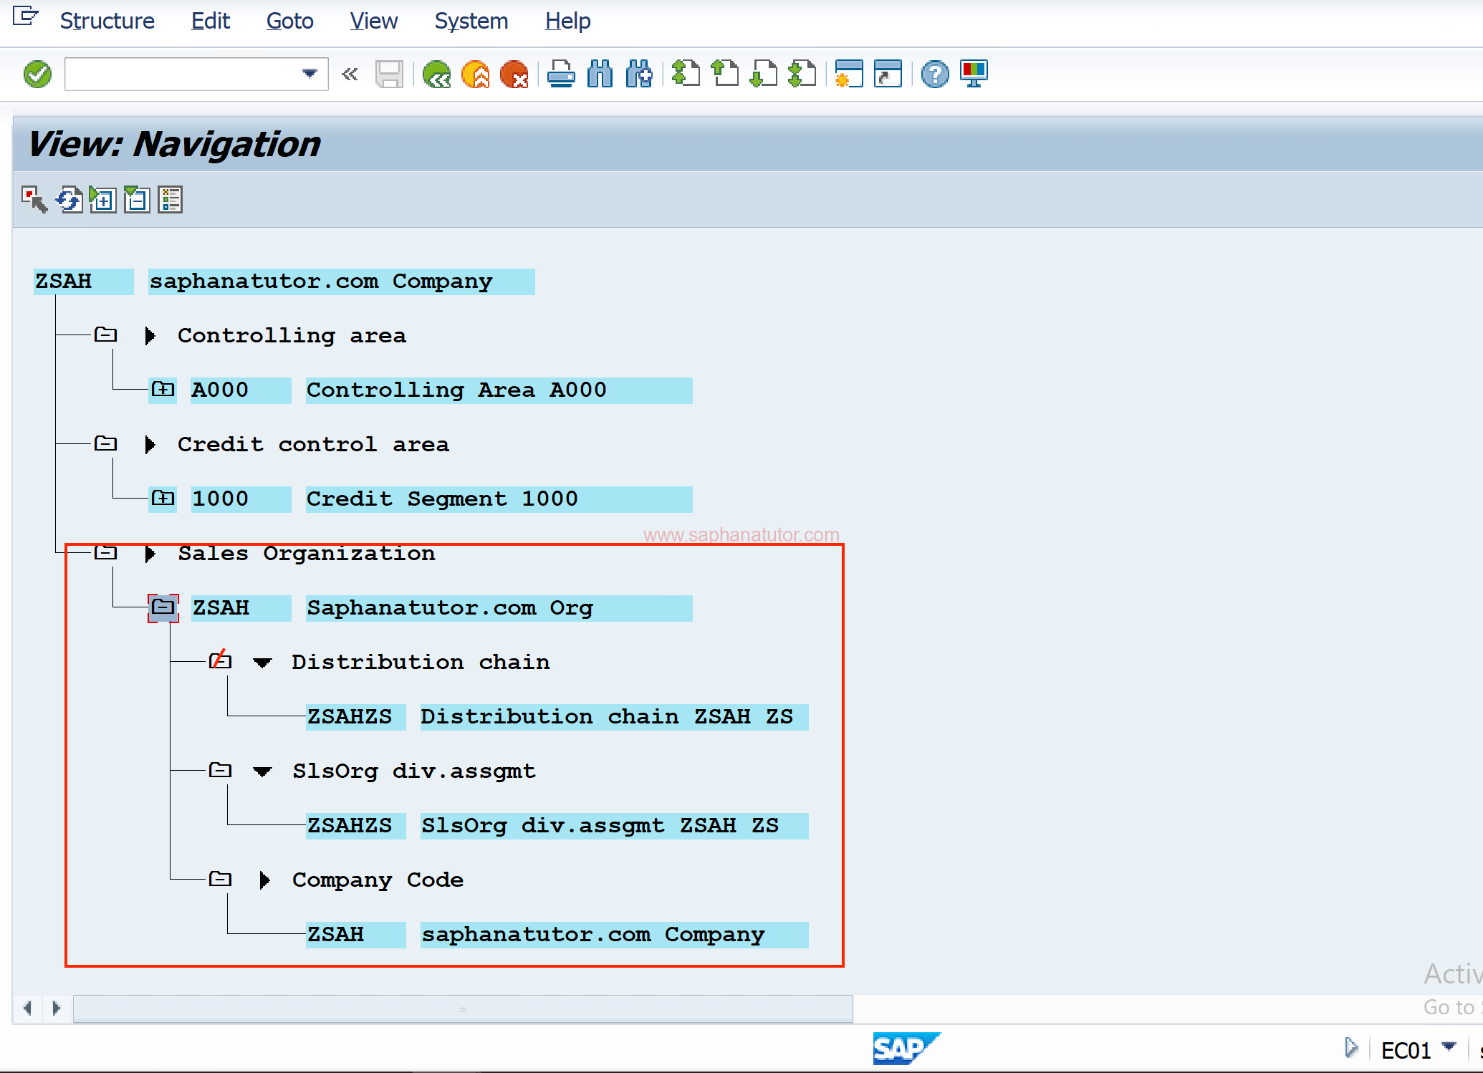The height and width of the screenshot is (1073, 1483).
Task: Go to Last Page icon
Action: click(x=802, y=74)
